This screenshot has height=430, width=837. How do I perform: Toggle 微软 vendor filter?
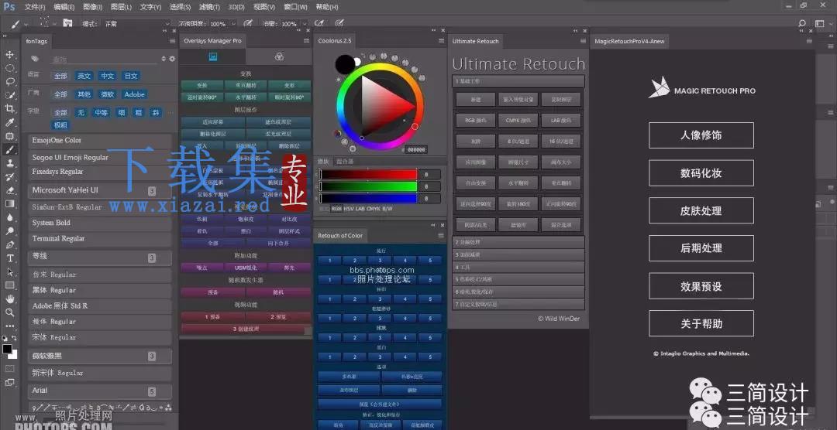[107, 94]
